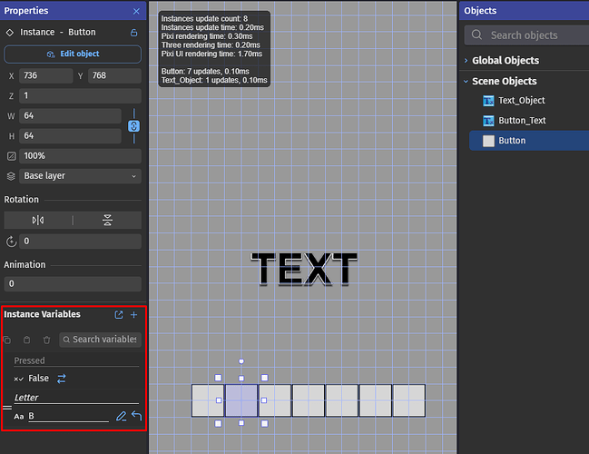Focus the Search objects field

tap(526, 35)
